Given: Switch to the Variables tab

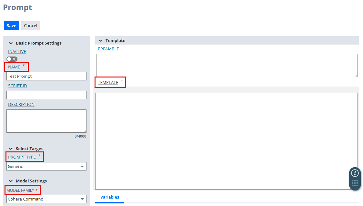Looking at the screenshot, I should coord(110,197).
